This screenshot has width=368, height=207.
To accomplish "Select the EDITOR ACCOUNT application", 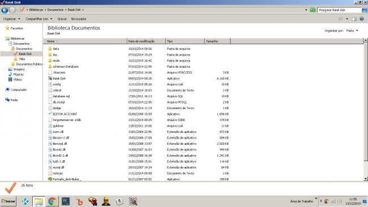I will point(65,114).
